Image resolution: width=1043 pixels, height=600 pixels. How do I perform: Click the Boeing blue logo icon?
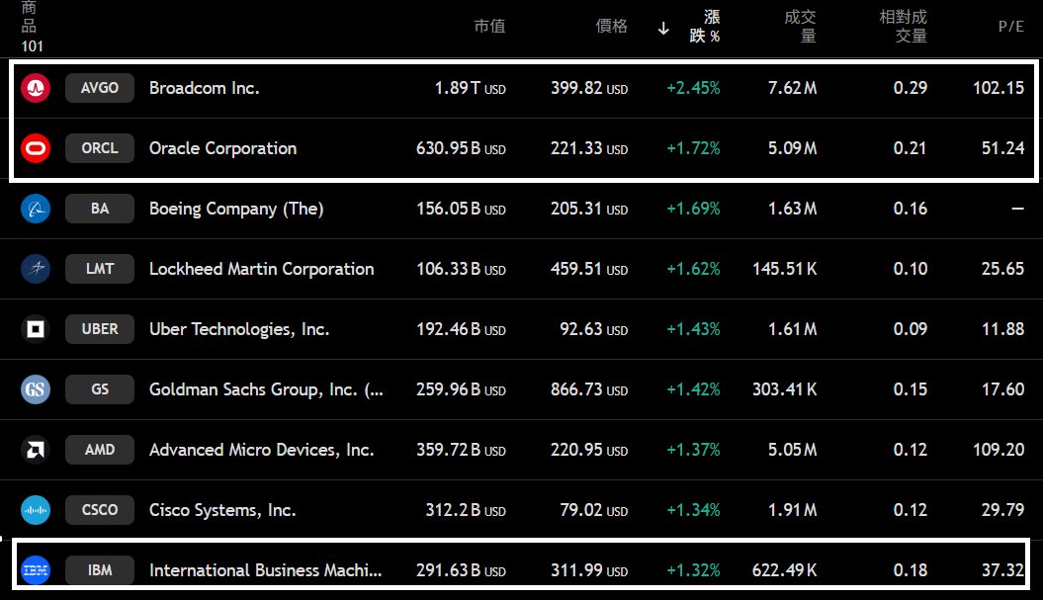click(x=36, y=209)
